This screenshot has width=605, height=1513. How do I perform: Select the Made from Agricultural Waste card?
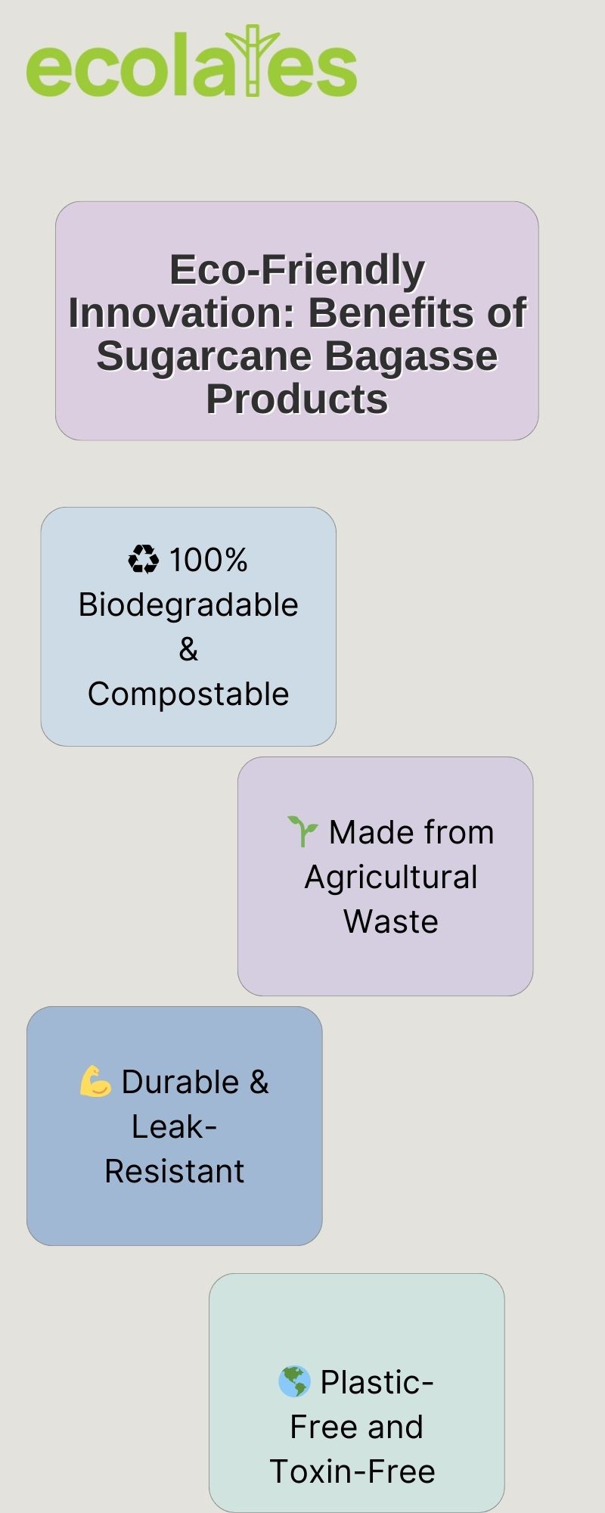point(386,876)
